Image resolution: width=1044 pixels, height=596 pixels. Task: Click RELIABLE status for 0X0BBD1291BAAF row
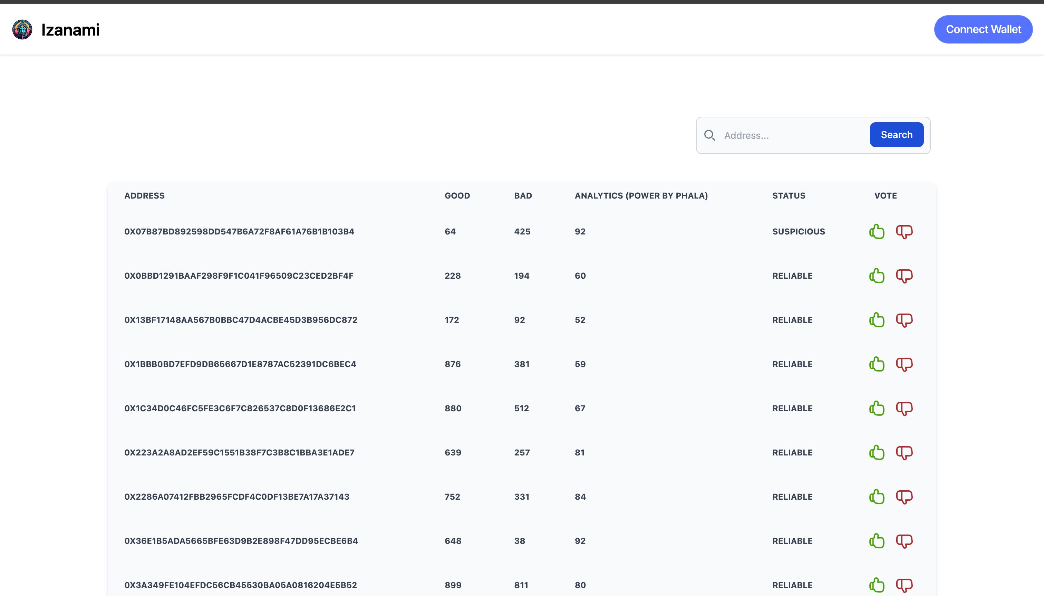pyautogui.click(x=792, y=276)
